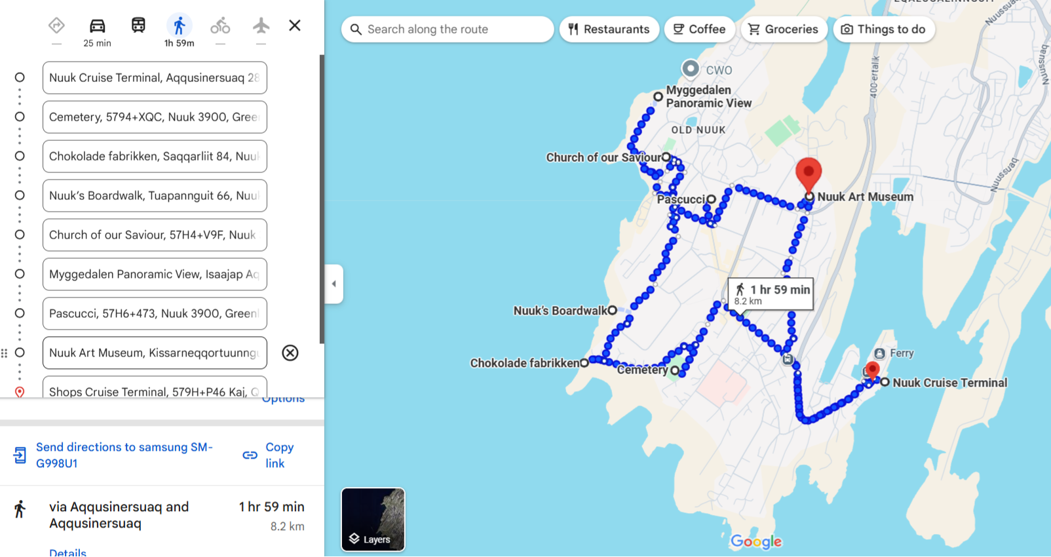Select best travel mode icon

click(x=56, y=26)
